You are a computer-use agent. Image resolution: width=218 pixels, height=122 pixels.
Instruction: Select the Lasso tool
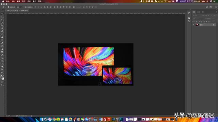click(x=2, y=20)
